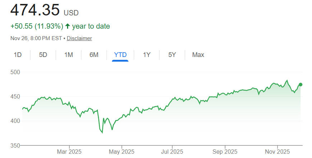
Task: Click the 474.35 price value
Action: [35, 10]
